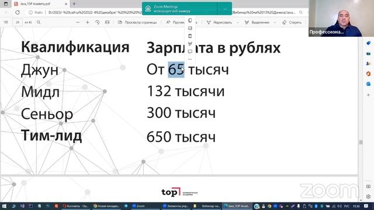Open the Outlook icon in Edge sidebar
Image resolution: width=374 pixels, height=210 pixels.
pos(368,84)
